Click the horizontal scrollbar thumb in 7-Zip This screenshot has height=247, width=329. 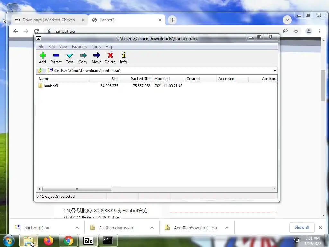77,189
